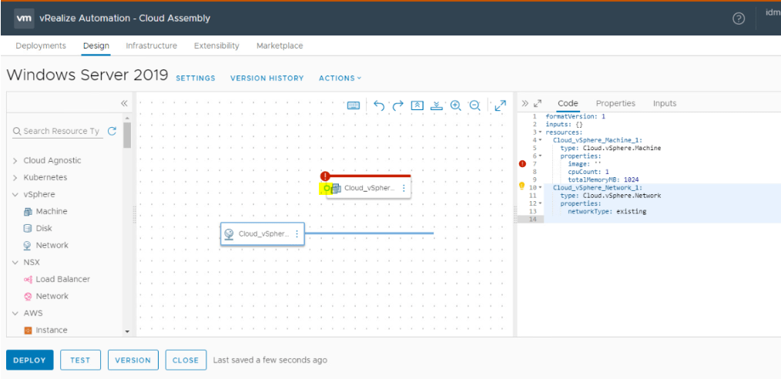Expand the Kubernetes resource category

coord(15,177)
